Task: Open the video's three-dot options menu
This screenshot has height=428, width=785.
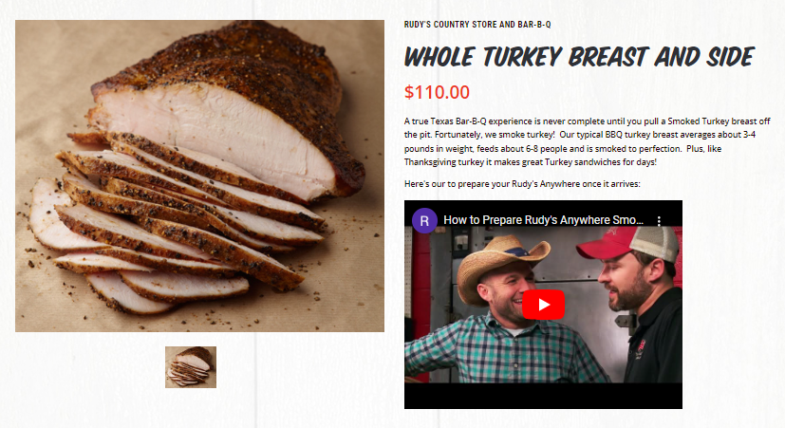Action: [659, 221]
